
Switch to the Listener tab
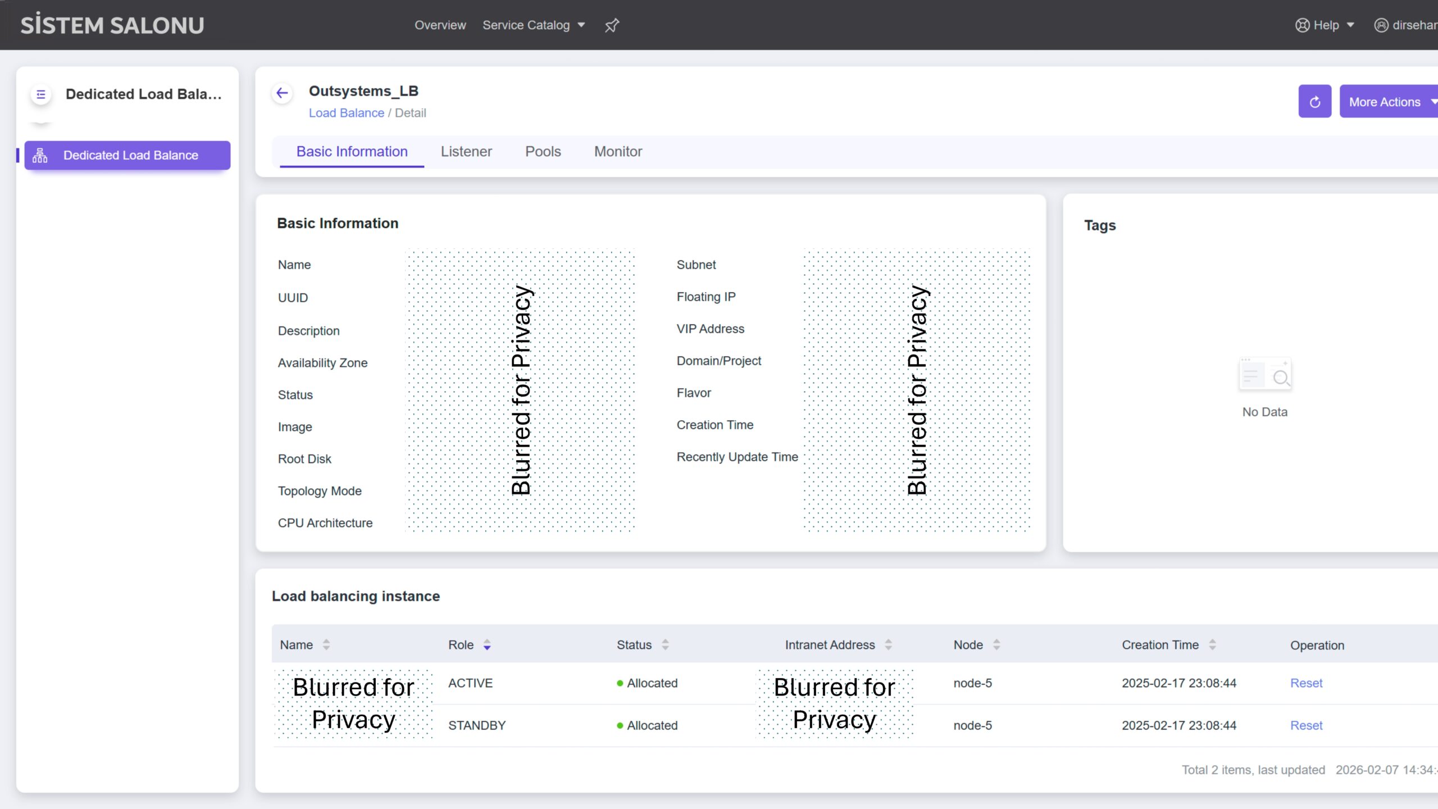466,152
